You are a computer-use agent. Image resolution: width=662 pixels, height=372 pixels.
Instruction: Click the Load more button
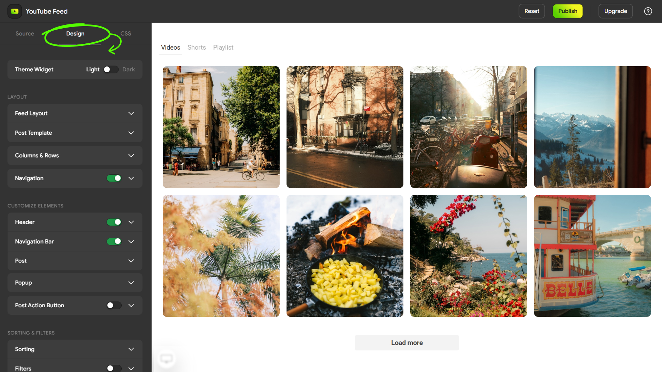point(407,343)
